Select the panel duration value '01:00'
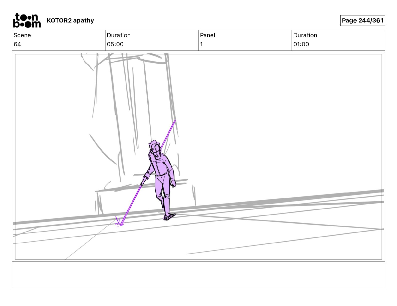This screenshot has height=306, width=397. pos(301,44)
